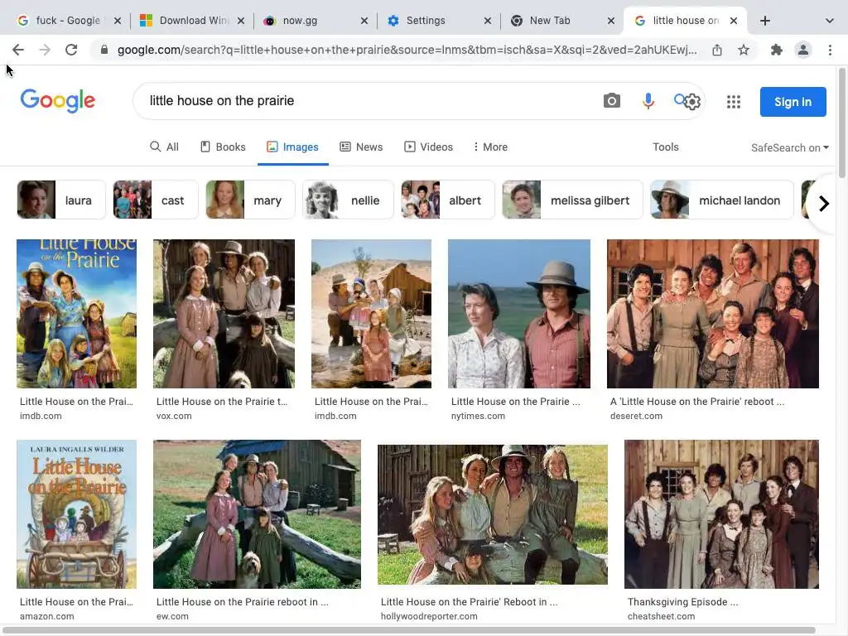Open the amazon.com book cover image
Image resolution: width=848 pixels, height=636 pixels.
tap(76, 513)
